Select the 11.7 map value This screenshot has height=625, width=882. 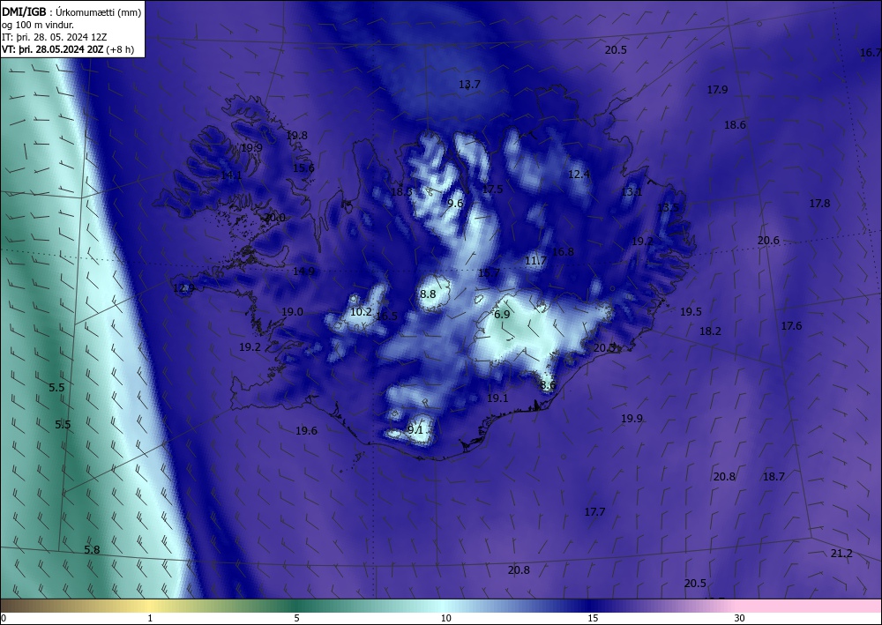coord(535,261)
